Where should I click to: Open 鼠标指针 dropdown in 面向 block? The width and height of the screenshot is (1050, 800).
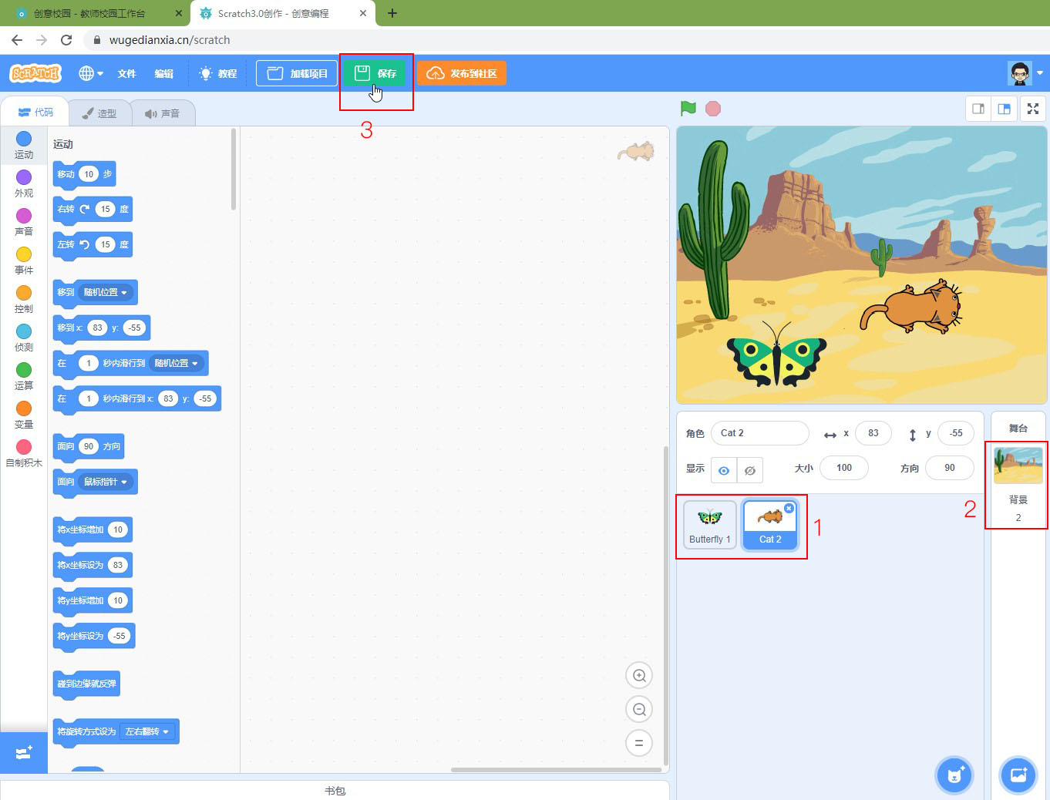[106, 482]
